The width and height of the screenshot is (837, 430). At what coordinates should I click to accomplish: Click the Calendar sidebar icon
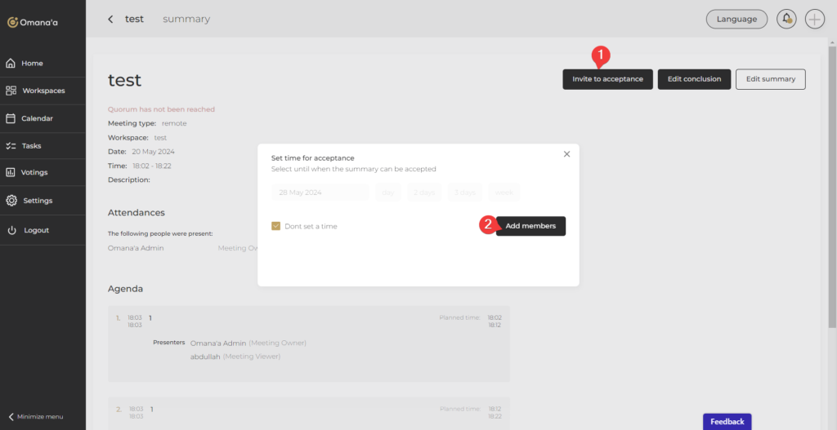(11, 118)
